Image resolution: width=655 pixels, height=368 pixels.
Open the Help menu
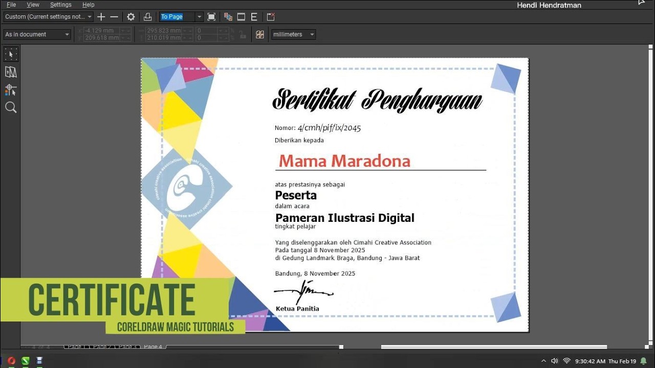pyautogui.click(x=89, y=5)
